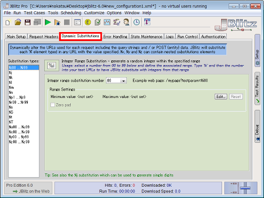Switch to the Error Handling tab

click(x=115, y=37)
